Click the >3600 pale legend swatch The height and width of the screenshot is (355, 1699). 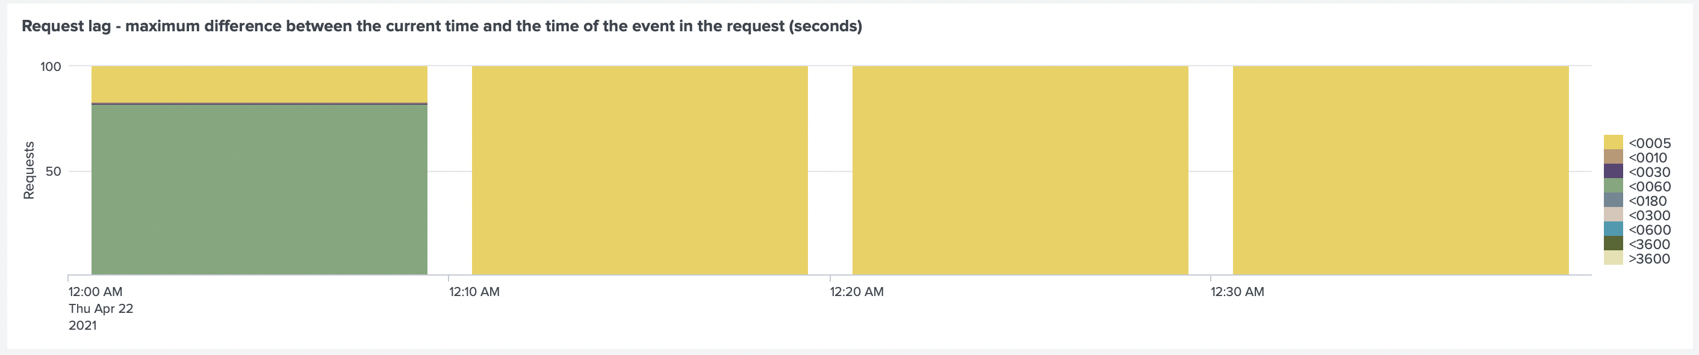point(1614,258)
